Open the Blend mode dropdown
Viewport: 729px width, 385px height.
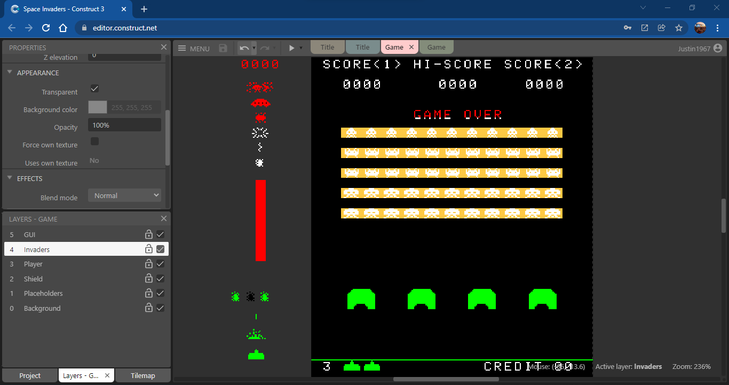click(124, 195)
